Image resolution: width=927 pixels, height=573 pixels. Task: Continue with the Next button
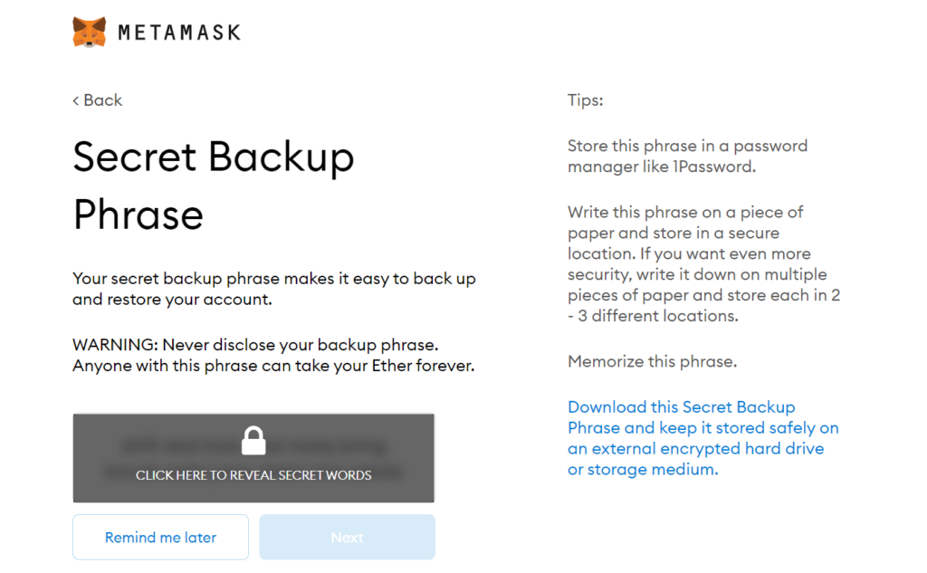[347, 537]
